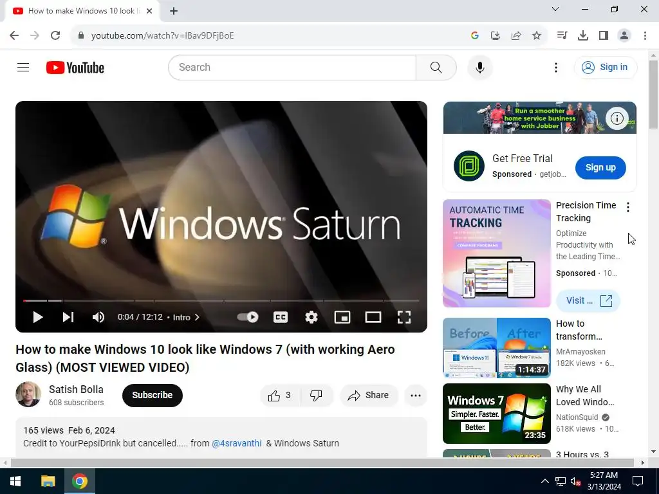Open the player settings gear

(x=311, y=317)
